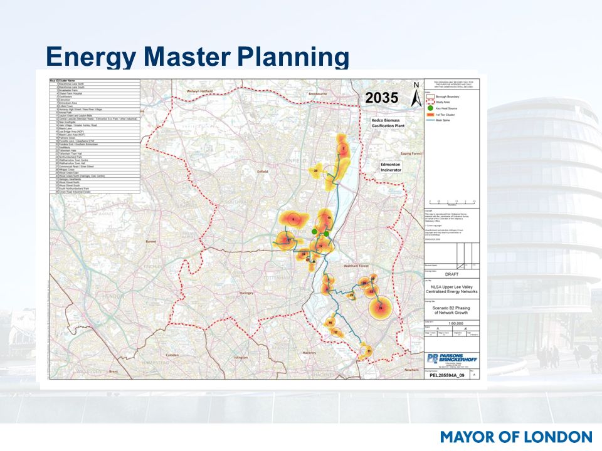Screen dimensions: 602x451
Task: Click the blue Main Spine legend line
Action: (x=430, y=120)
